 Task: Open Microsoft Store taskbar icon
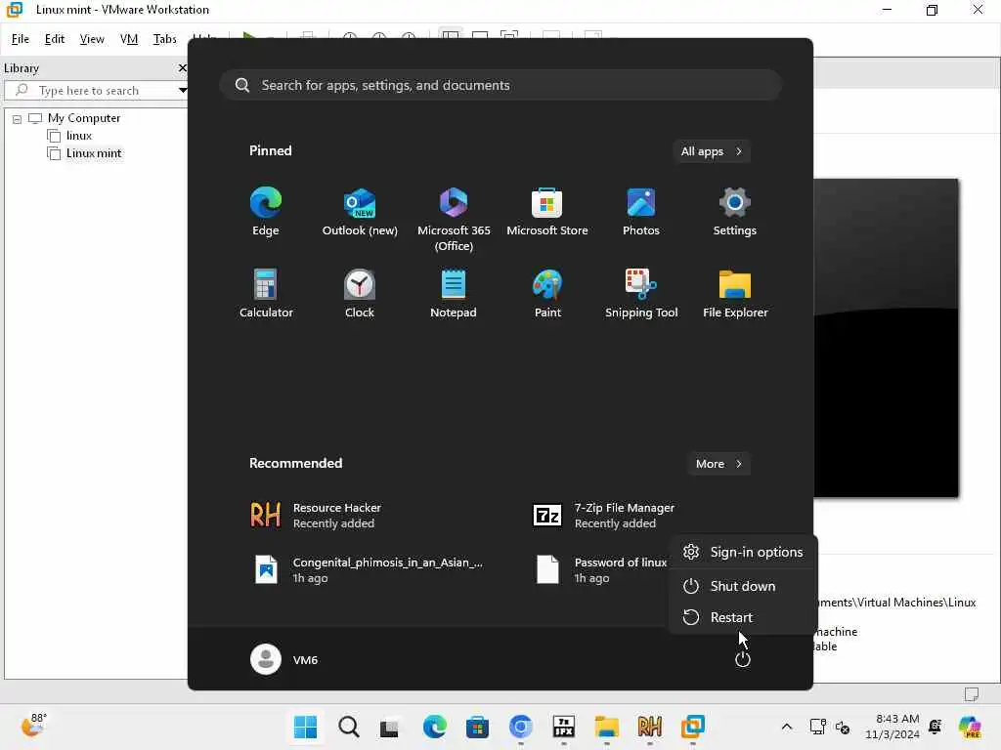click(477, 727)
